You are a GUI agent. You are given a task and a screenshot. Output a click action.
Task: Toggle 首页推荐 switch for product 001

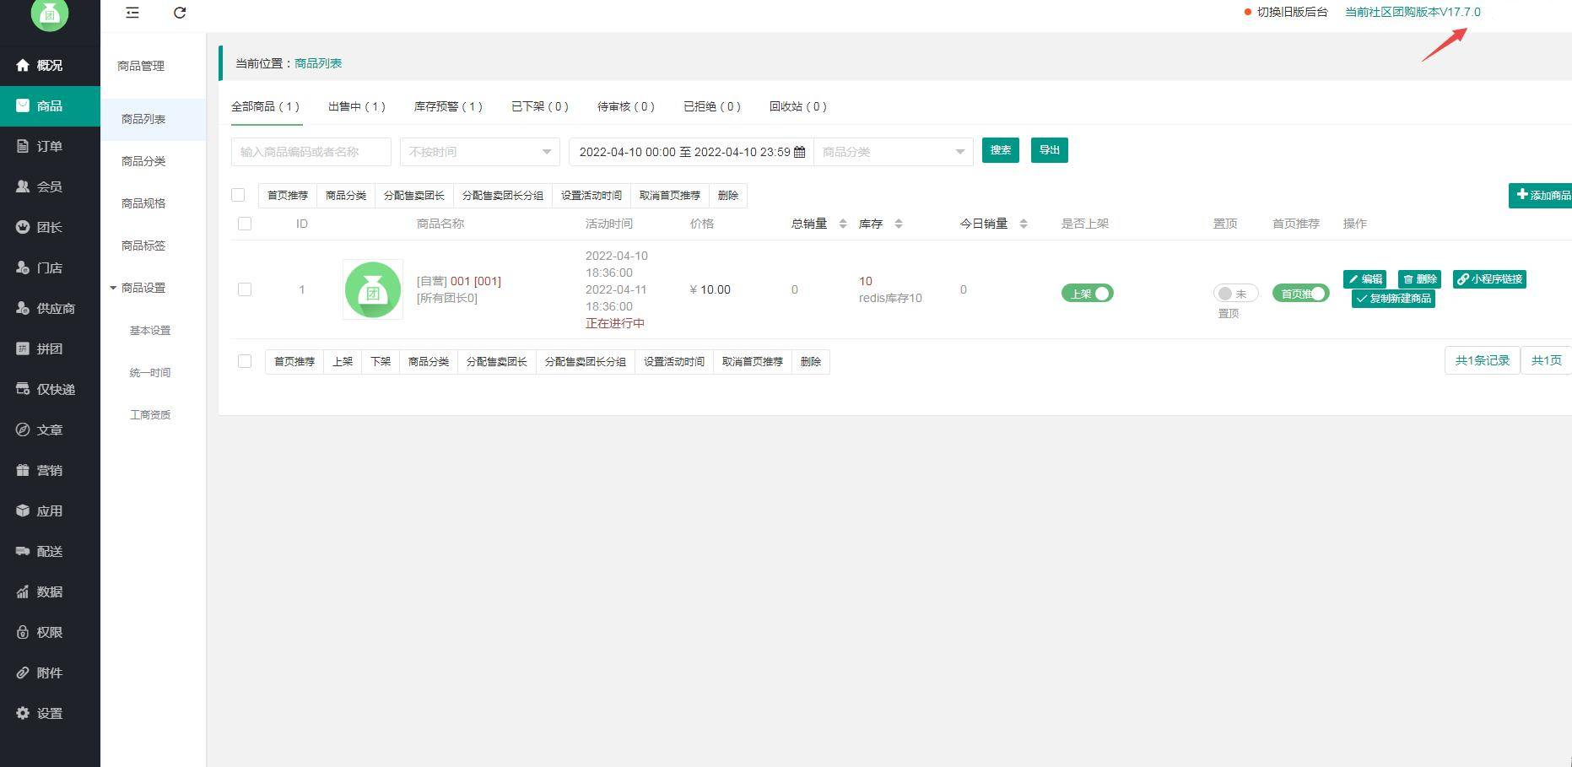coord(1300,293)
